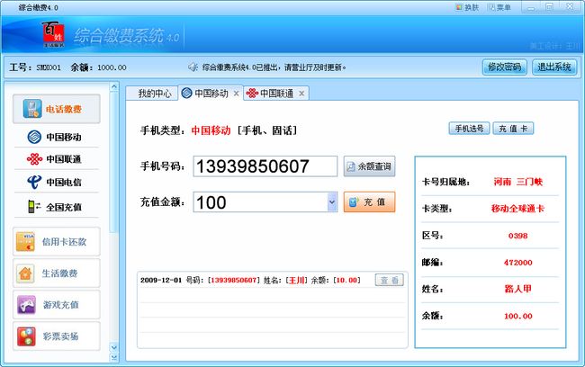Click sidebar scroll down arrow
Image resolution: width=585 pixels, height=367 pixels.
tap(114, 348)
